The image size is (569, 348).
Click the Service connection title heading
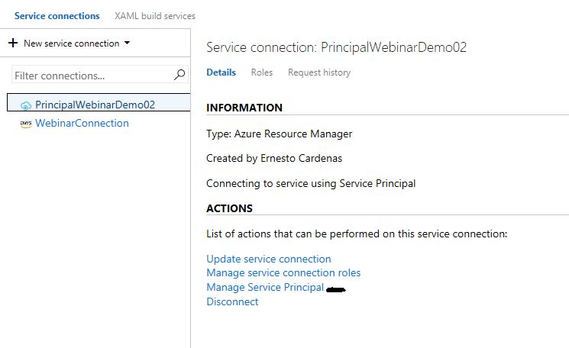[x=336, y=47]
